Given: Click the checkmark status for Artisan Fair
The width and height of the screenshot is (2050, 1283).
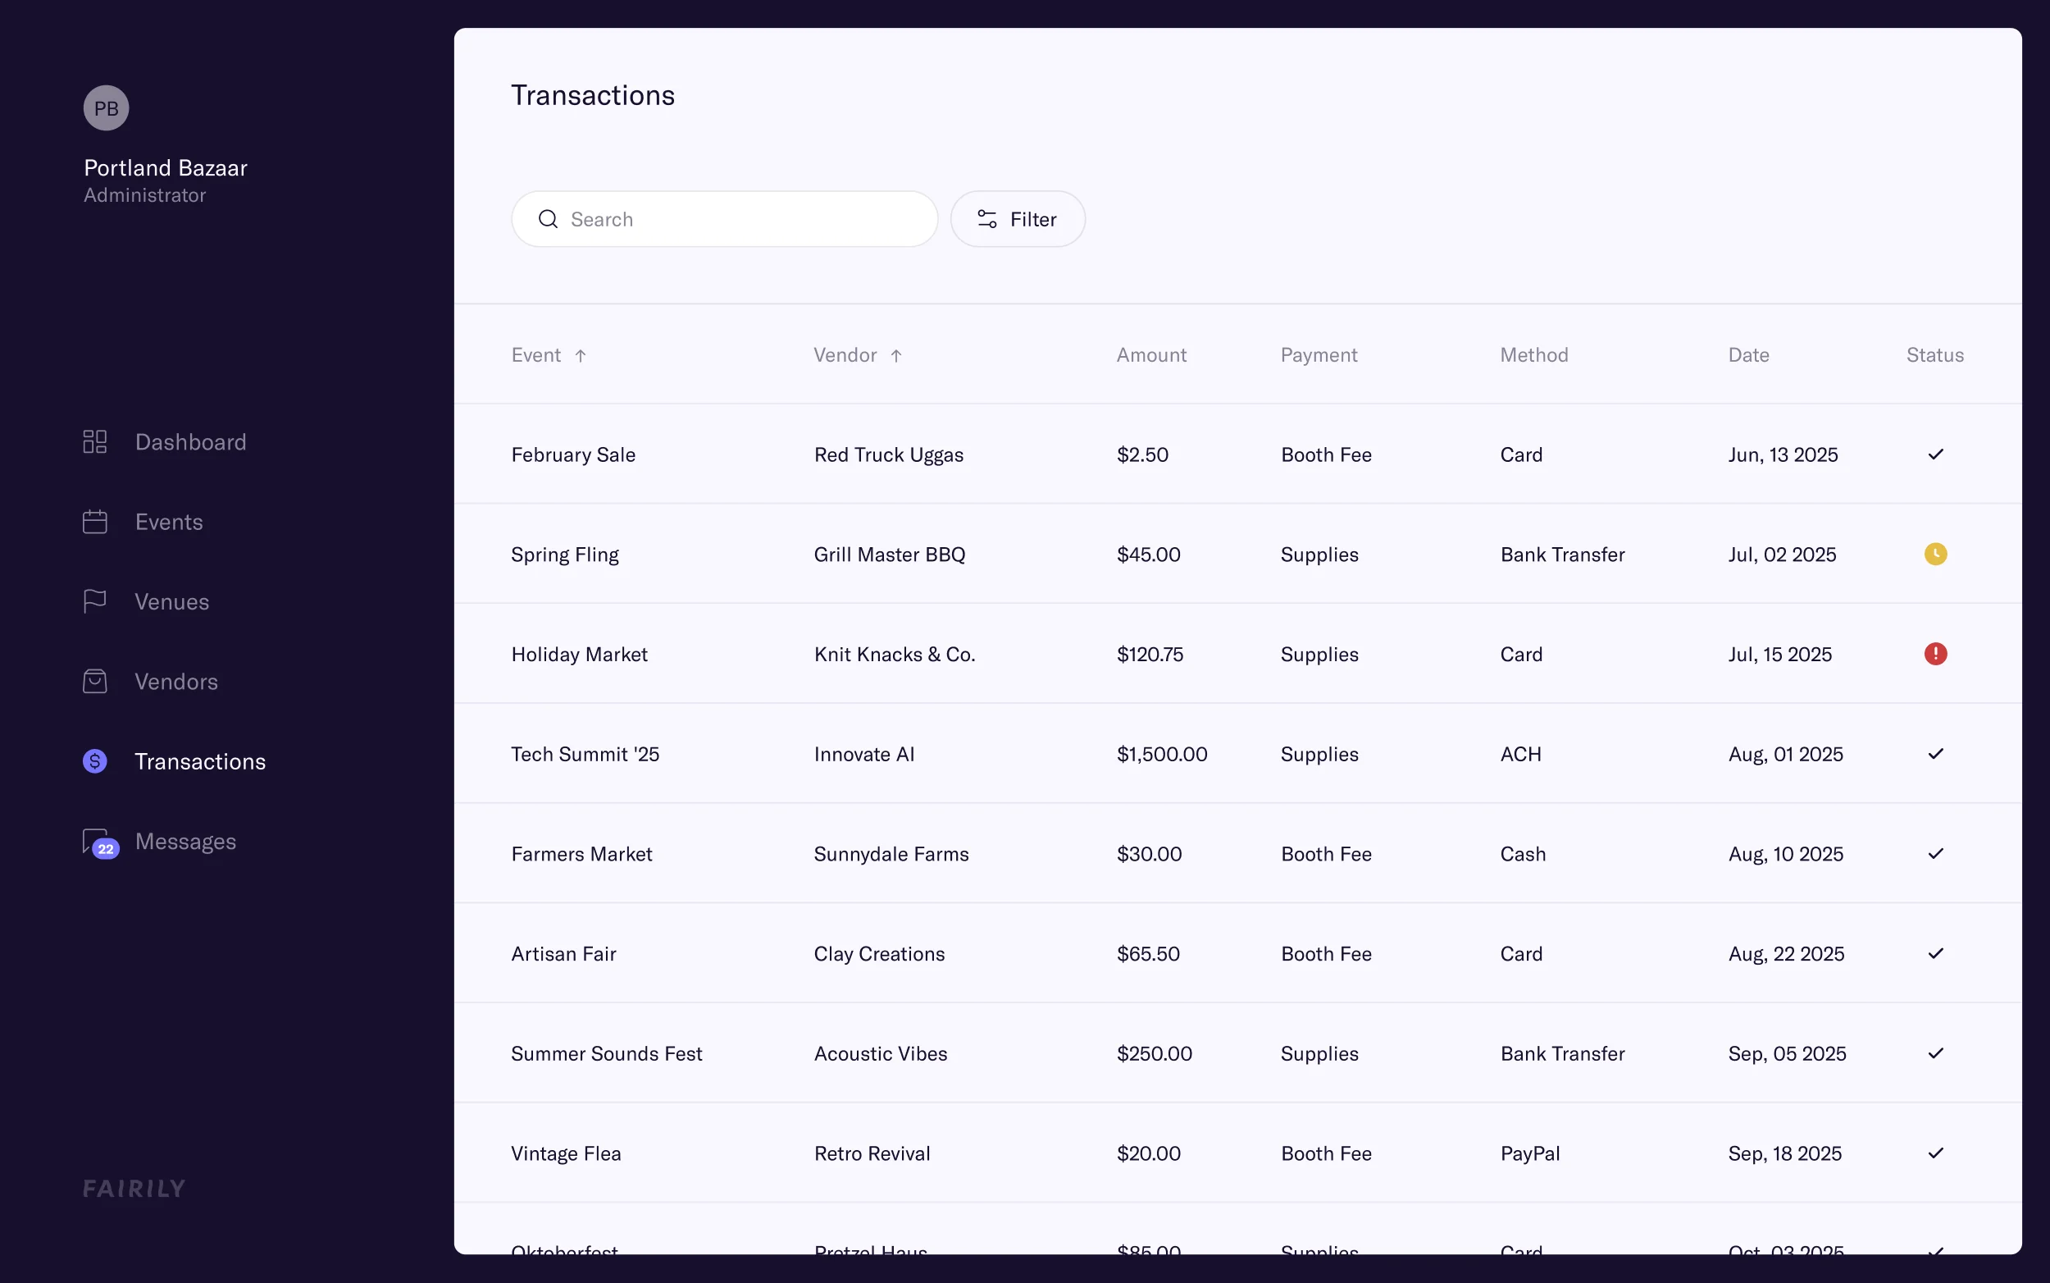Looking at the screenshot, I should click(1934, 953).
